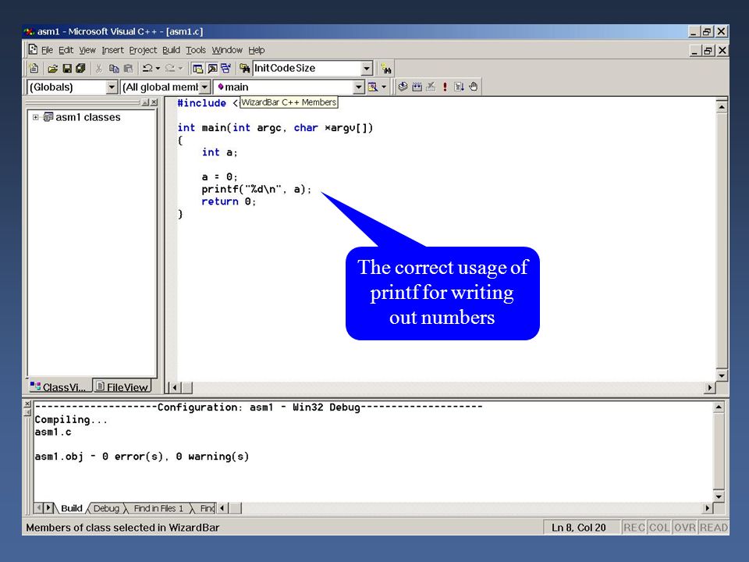Open the Insert menu
Screen dimensions: 749x562
pos(112,50)
